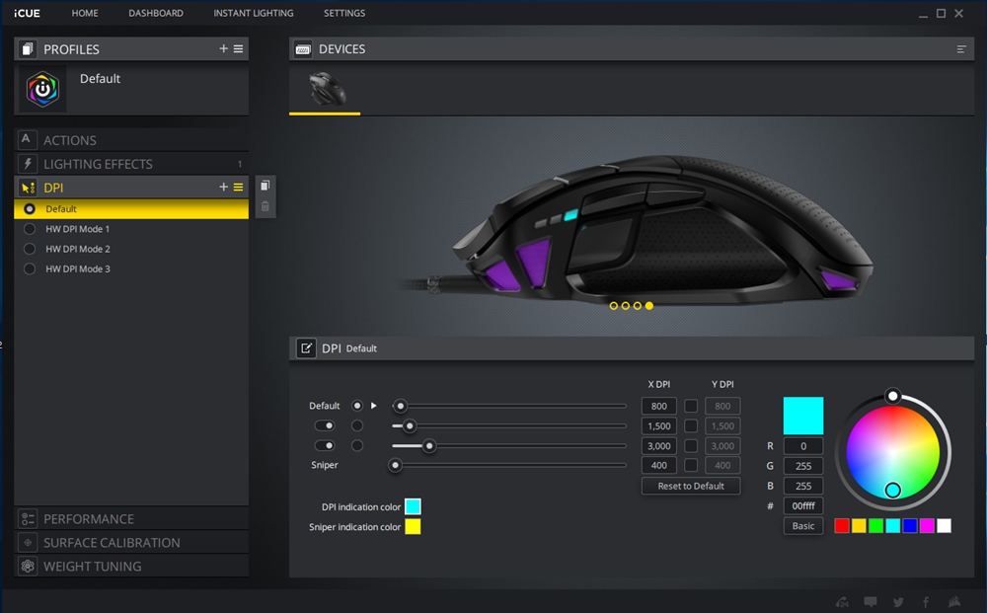Click the Sniper DPI slider handle
The width and height of the screenshot is (987, 613).
(x=396, y=466)
